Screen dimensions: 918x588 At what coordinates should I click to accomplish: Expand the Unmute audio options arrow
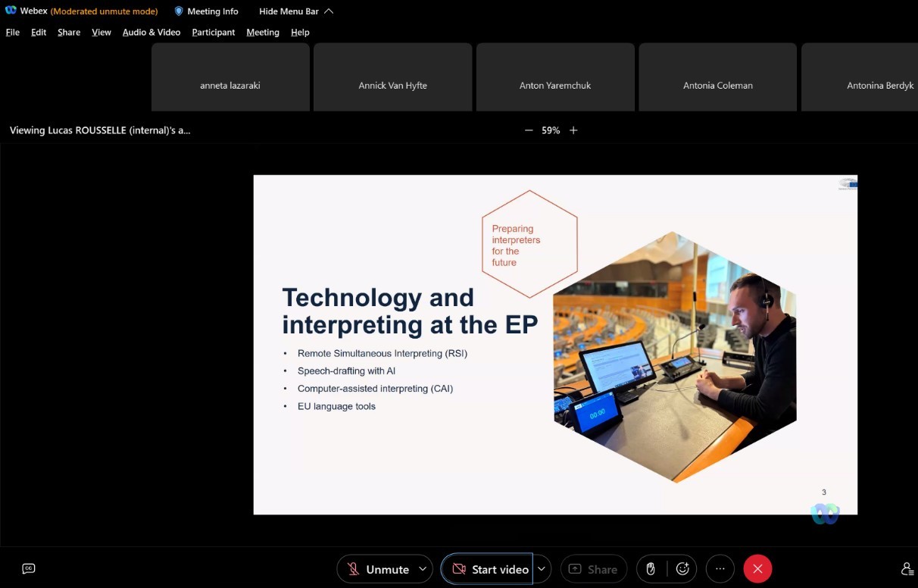click(x=423, y=569)
